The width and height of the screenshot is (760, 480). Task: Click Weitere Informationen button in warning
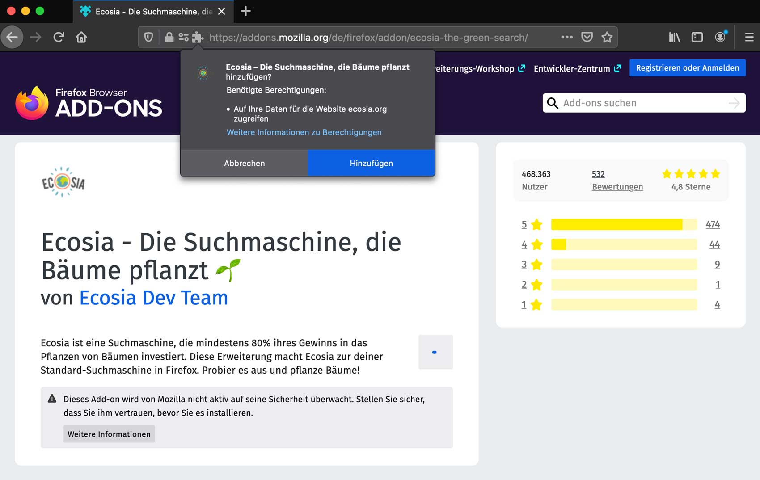(109, 434)
